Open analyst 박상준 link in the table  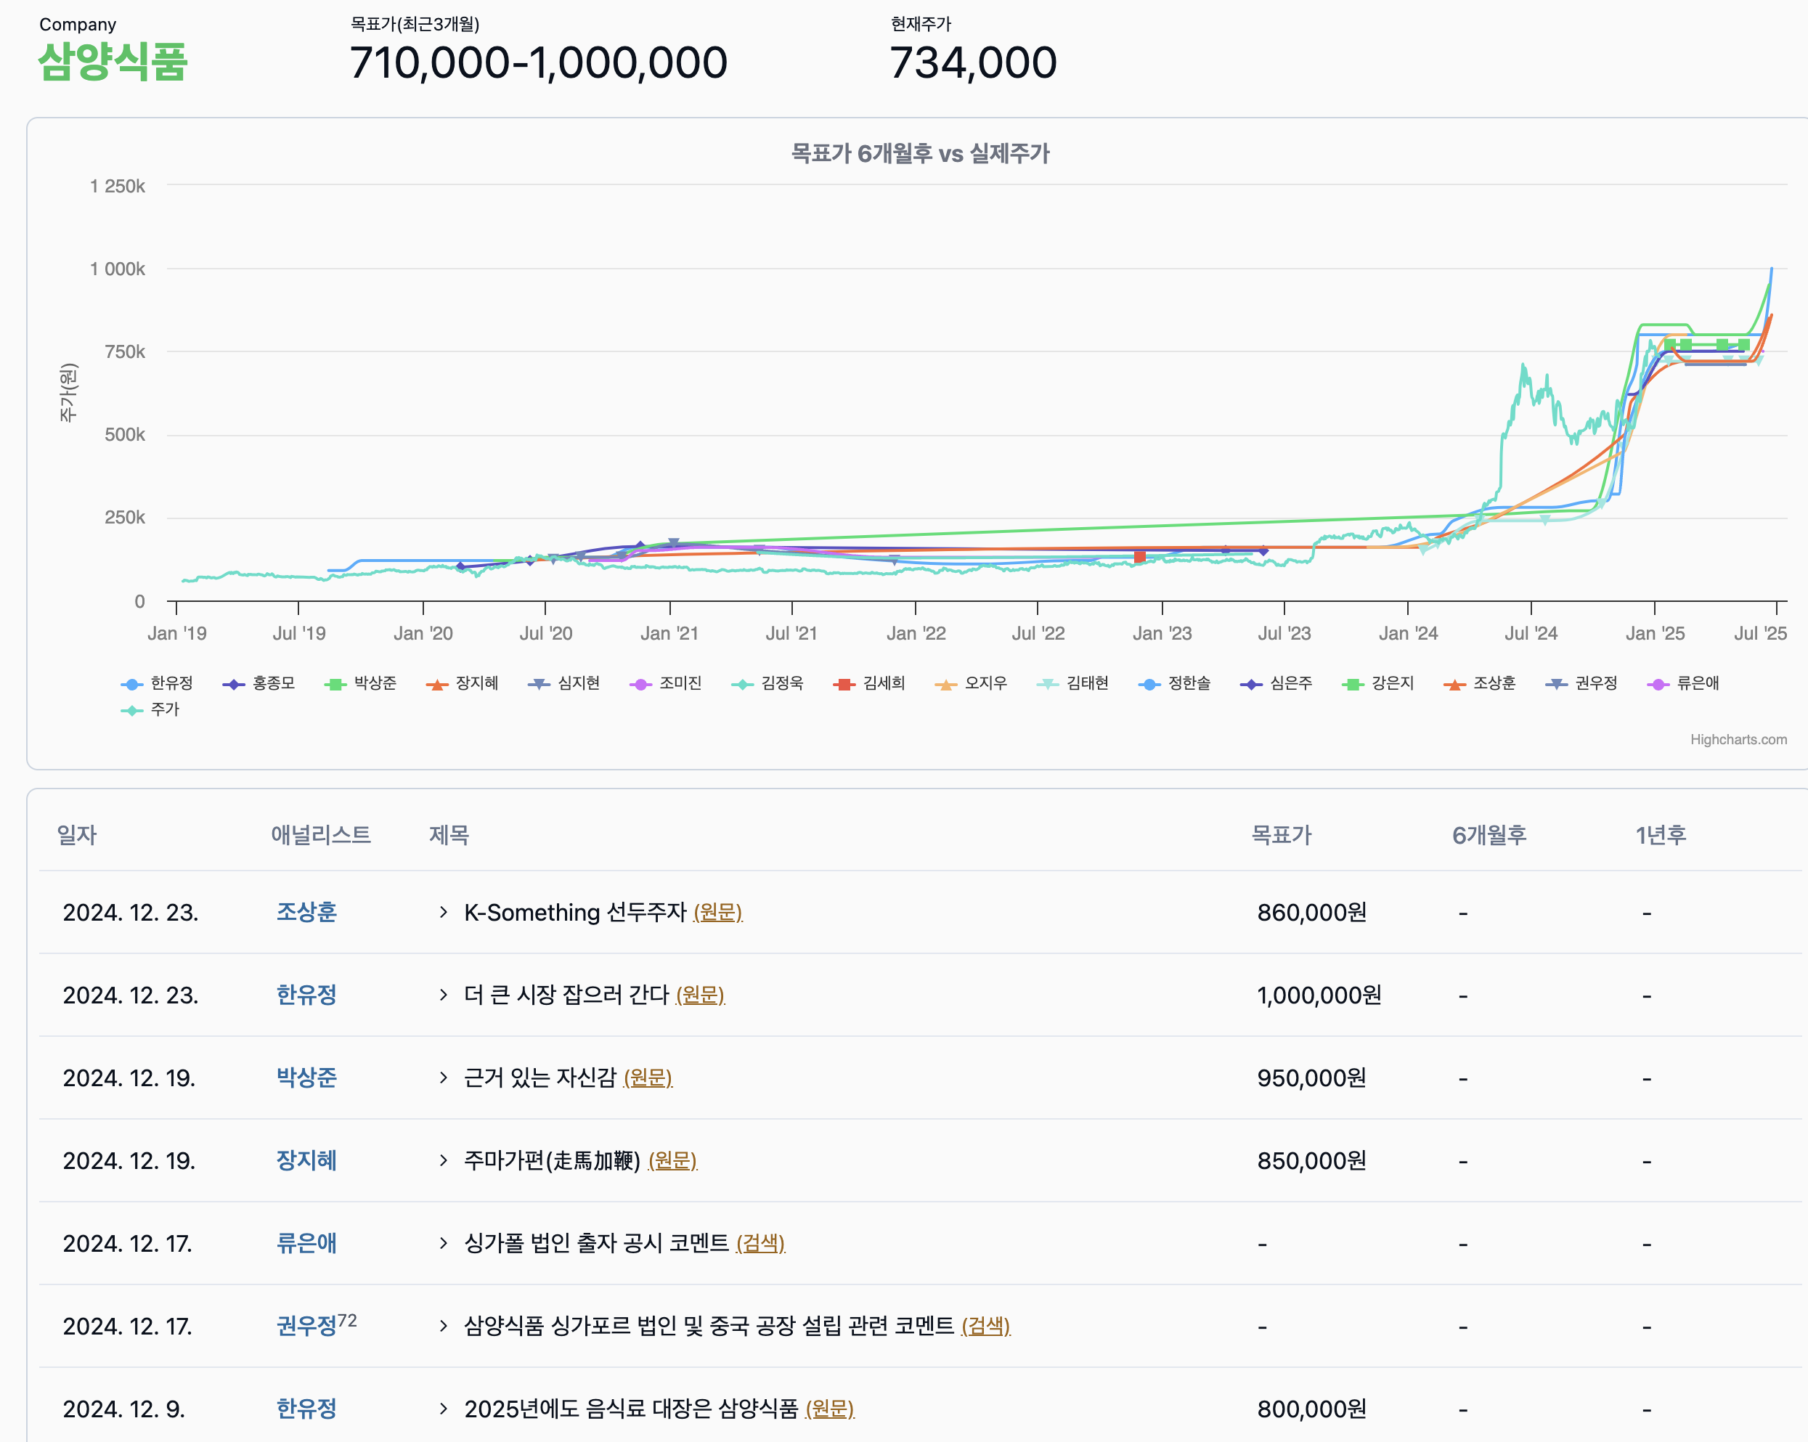point(307,1078)
